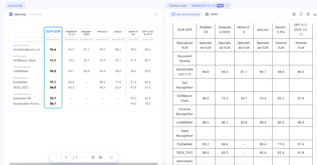Select TEDS_TEST cell in parsed table
Screen dimensions: 317x165
coord(185,153)
